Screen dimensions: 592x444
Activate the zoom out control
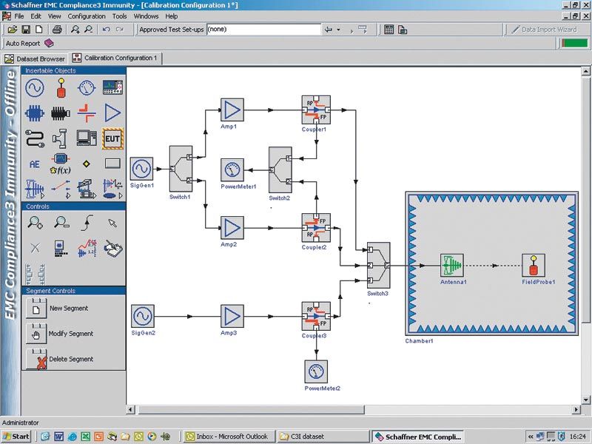(61, 223)
